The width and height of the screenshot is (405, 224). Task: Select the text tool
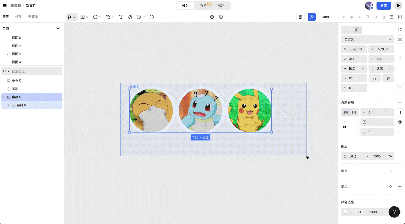click(121, 17)
